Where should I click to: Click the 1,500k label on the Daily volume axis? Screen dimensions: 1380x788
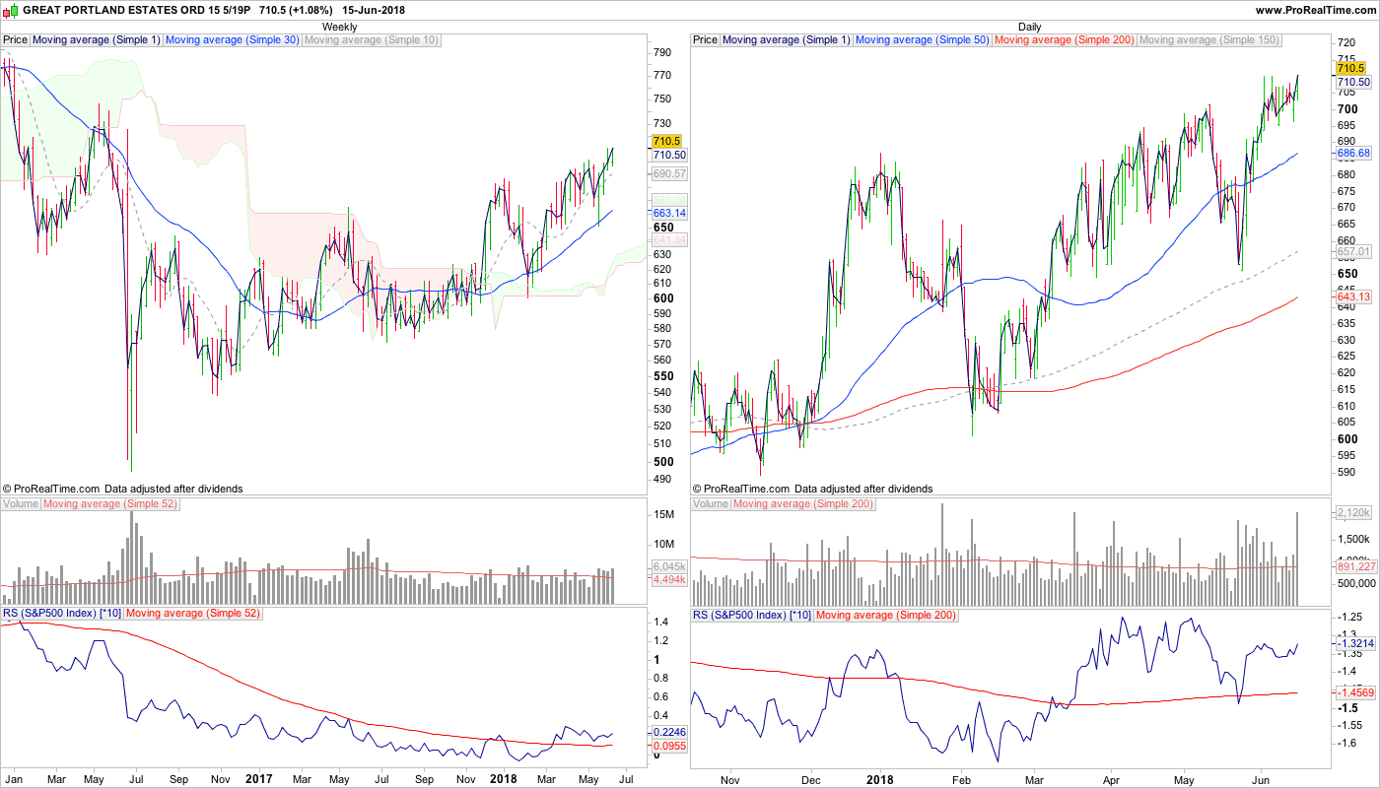1352,539
